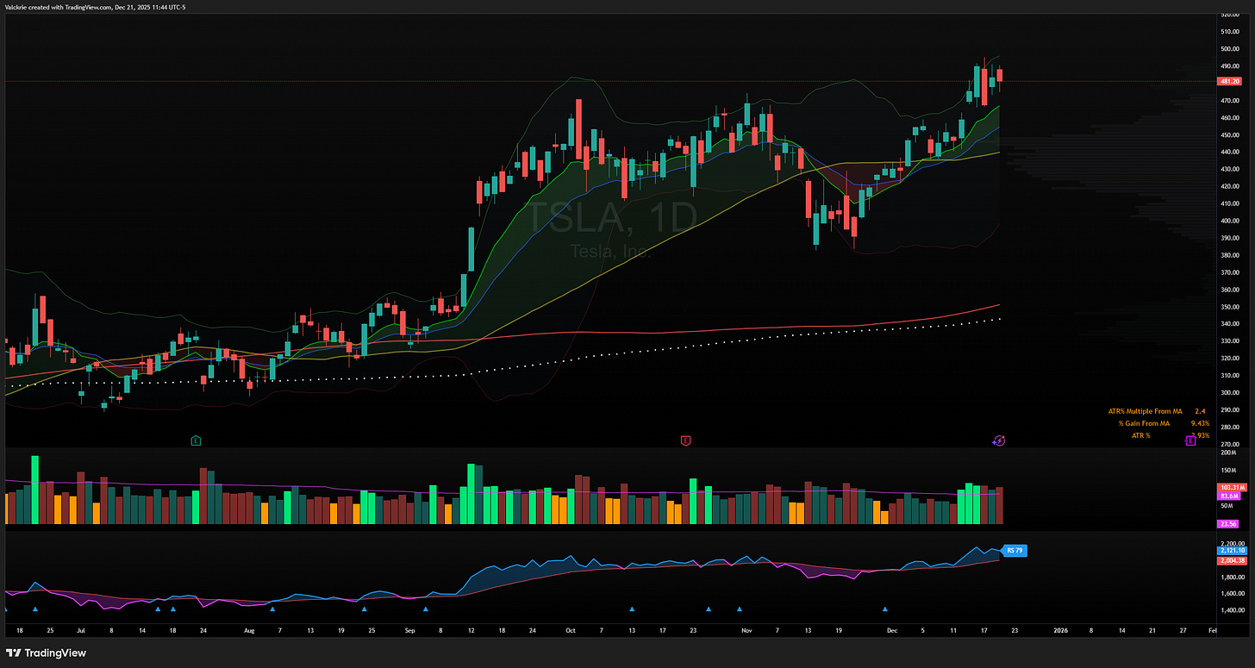Screen dimensions: 1255x668
Task: Click the red earnings E marker in October
Action: 685,440
